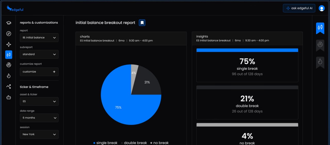This screenshot has width=330, height=145.
Task: Toggle single break legend item
Action: [105, 143]
